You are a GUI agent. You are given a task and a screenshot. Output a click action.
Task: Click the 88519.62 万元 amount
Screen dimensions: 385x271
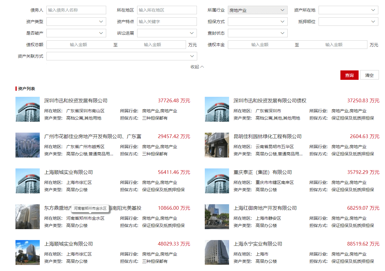[363, 244]
